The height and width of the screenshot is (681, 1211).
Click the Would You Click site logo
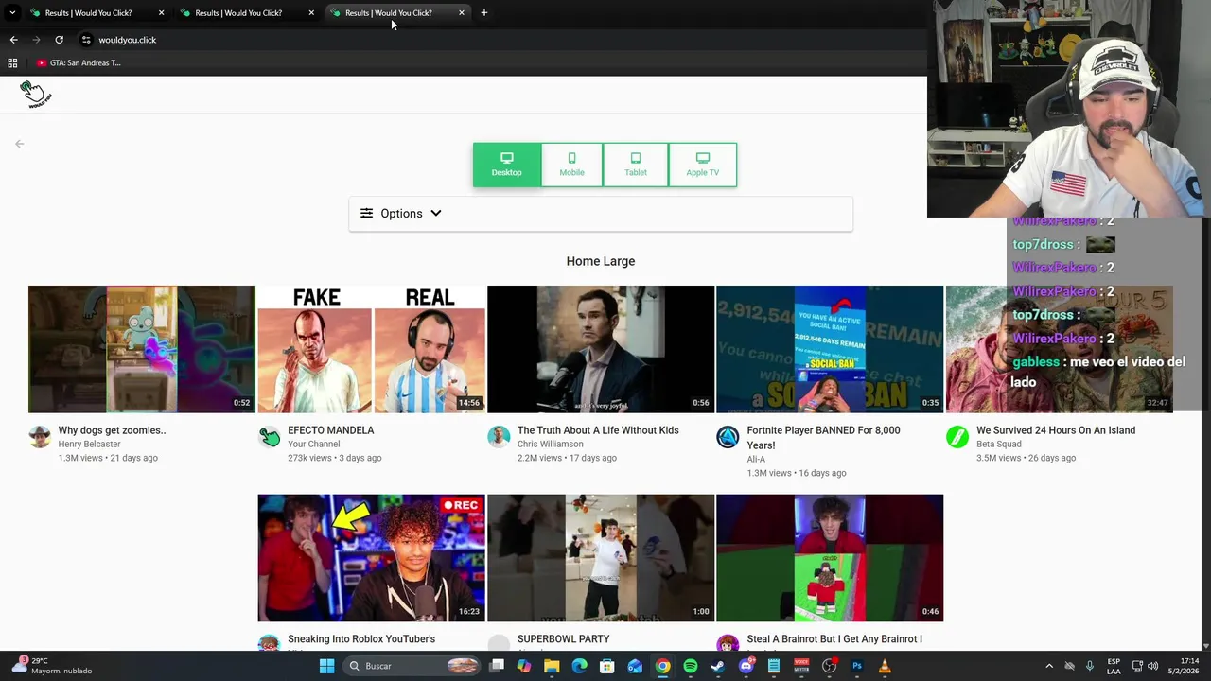click(x=35, y=94)
